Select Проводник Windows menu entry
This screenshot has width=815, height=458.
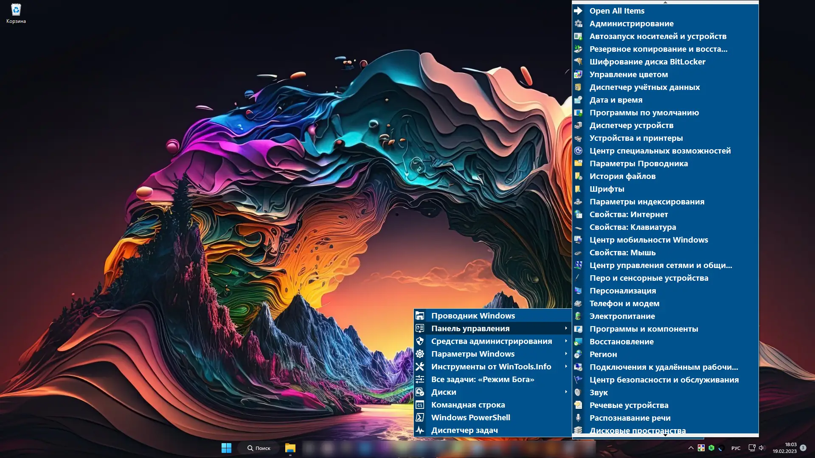473,316
